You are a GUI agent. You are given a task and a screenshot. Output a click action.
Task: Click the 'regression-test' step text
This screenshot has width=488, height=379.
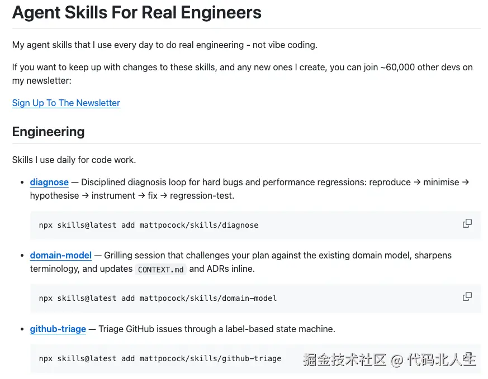[x=202, y=195]
